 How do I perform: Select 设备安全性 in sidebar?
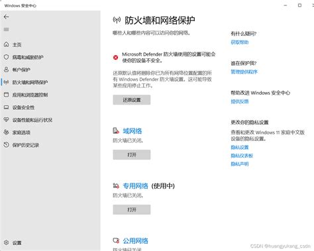23,107
